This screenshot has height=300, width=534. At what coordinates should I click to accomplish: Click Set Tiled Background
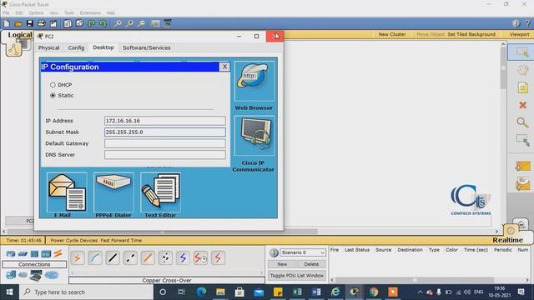[x=471, y=34]
